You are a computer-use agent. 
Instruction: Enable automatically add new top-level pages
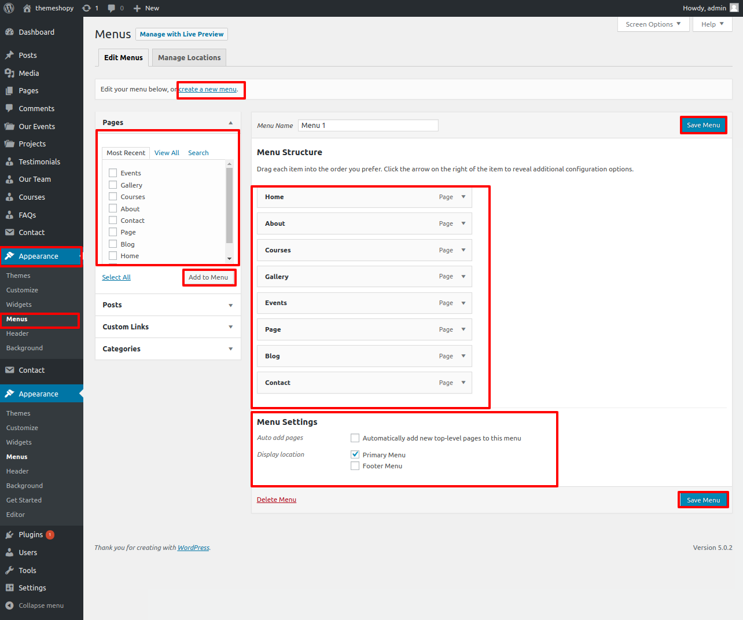(x=355, y=438)
